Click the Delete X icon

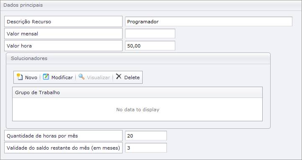click(x=119, y=77)
